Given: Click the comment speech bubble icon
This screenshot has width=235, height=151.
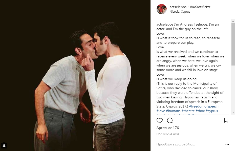Looking at the screenshot, I should (x=170, y=120).
